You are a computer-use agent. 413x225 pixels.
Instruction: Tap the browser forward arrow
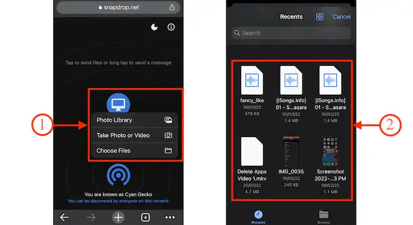(x=91, y=217)
